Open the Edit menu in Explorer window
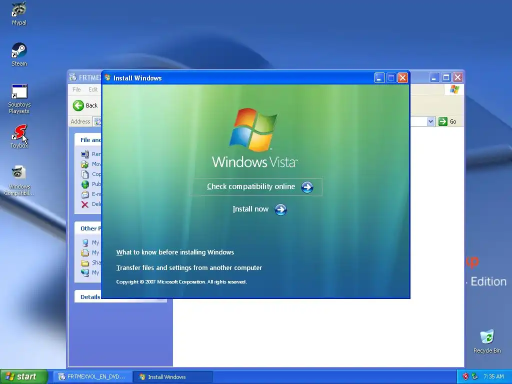Viewport: 512px width, 384px height. click(92, 89)
